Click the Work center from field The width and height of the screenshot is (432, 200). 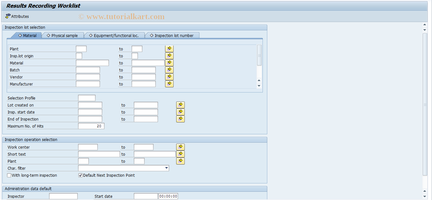click(x=88, y=147)
